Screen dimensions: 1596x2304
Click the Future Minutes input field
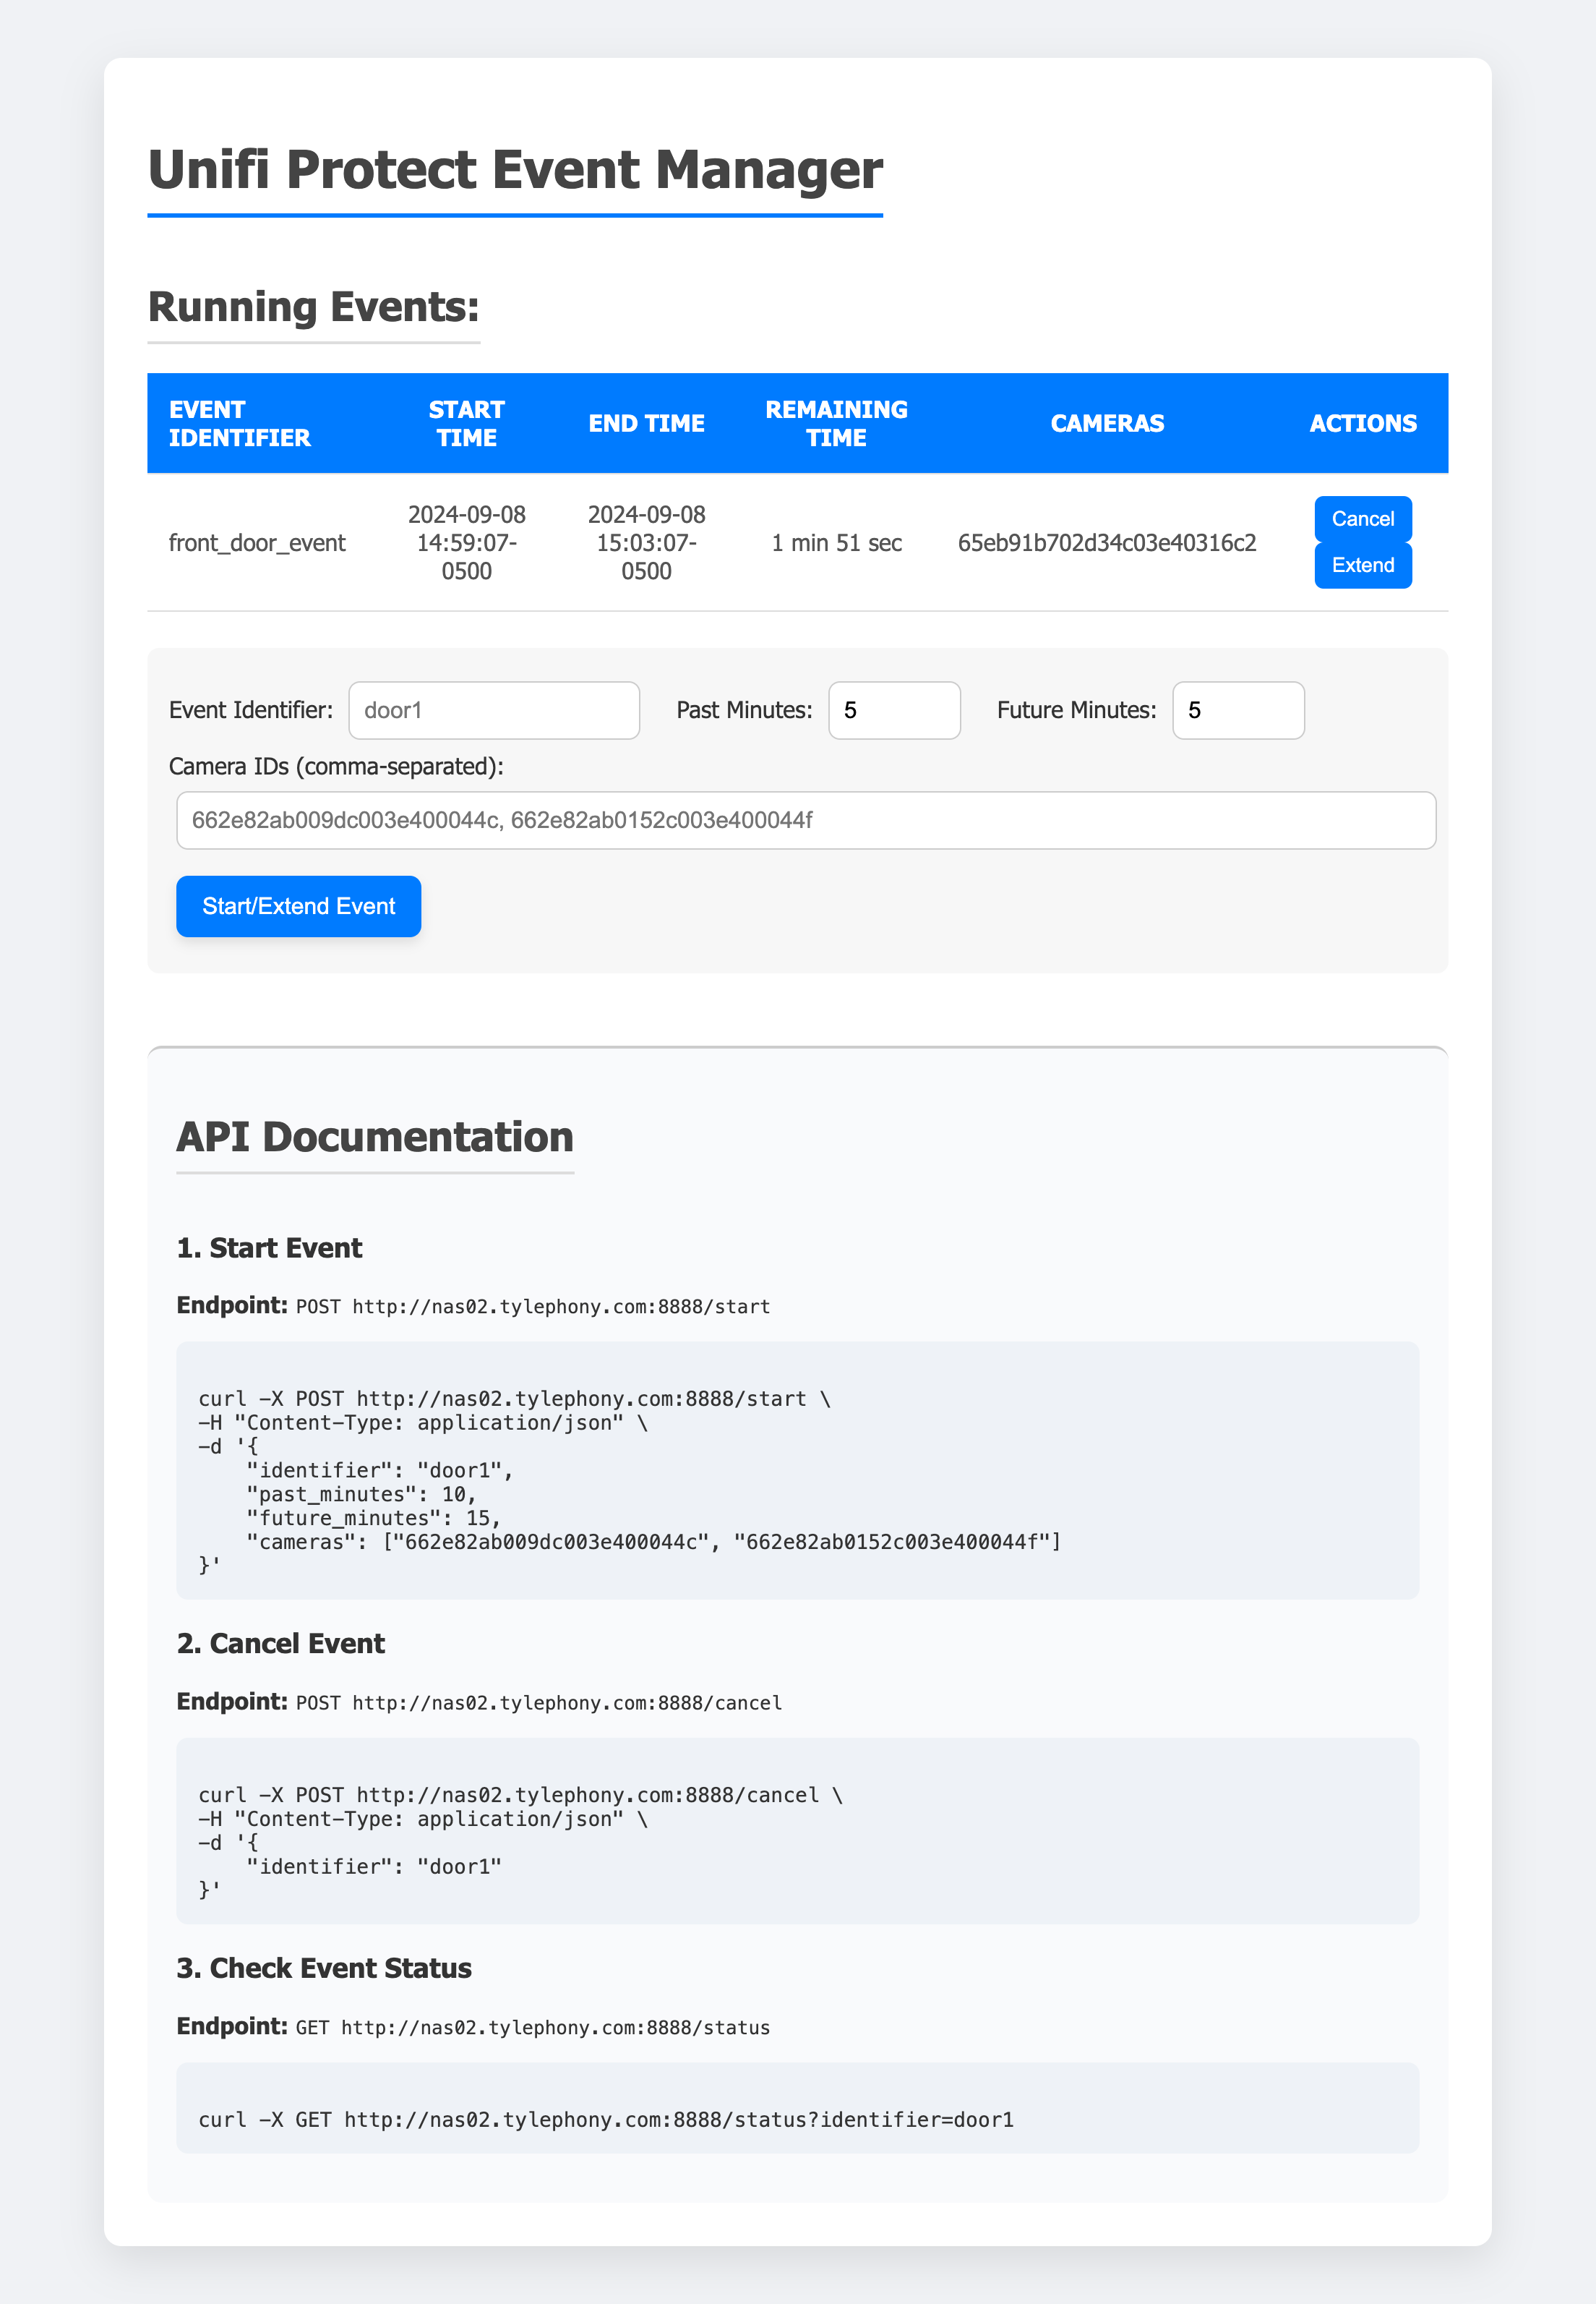coord(1237,709)
